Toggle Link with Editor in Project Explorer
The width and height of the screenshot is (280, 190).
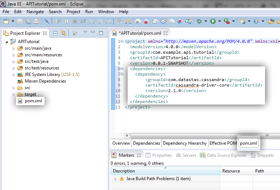tap(63, 33)
